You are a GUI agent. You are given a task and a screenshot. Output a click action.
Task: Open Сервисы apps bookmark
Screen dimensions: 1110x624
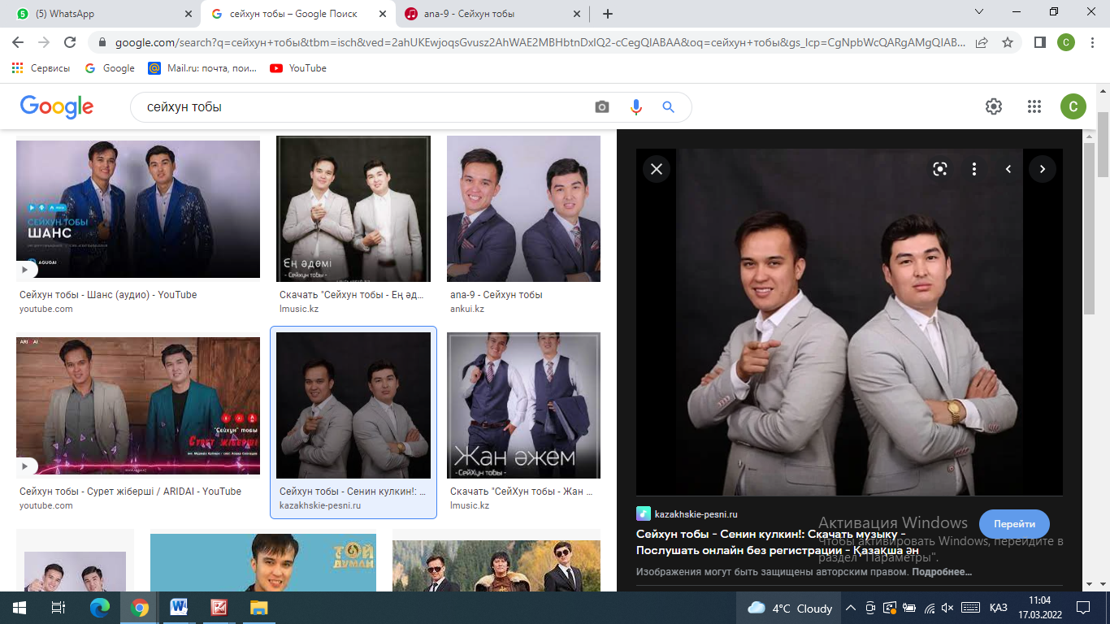41,68
